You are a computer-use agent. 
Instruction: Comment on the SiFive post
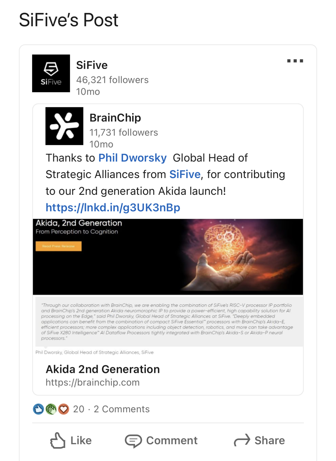click(x=161, y=441)
